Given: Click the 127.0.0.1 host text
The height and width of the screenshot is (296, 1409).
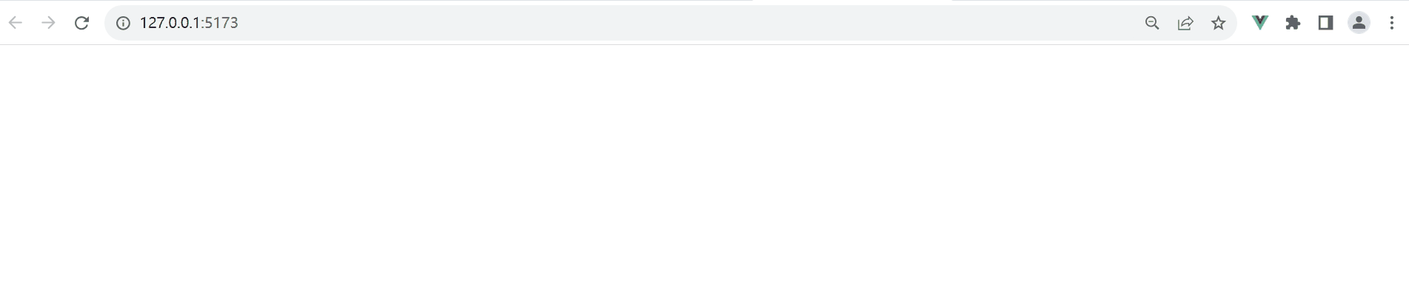Looking at the screenshot, I should 170,23.
